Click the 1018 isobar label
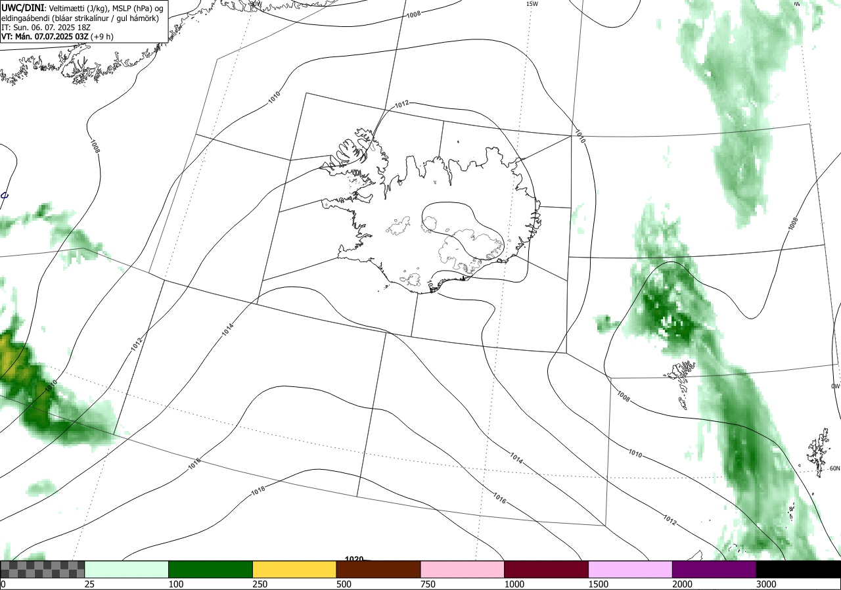 coord(258,491)
